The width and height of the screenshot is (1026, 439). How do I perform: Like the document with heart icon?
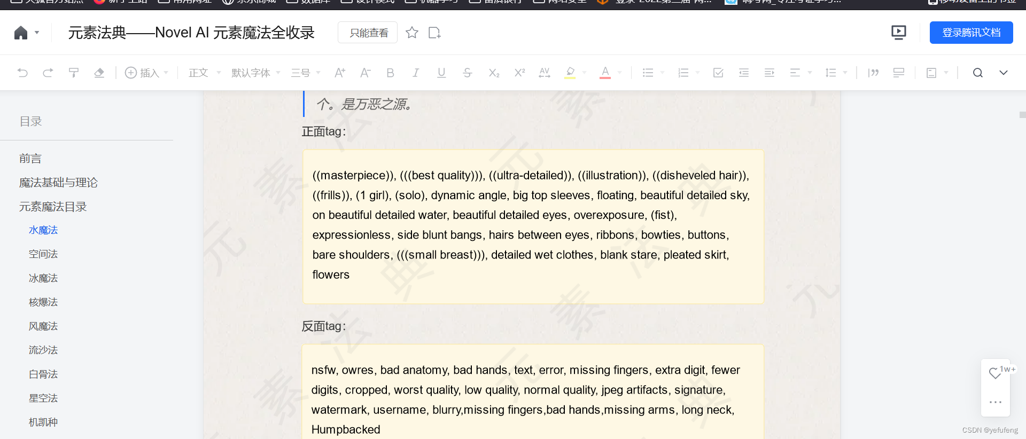point(995,373)
